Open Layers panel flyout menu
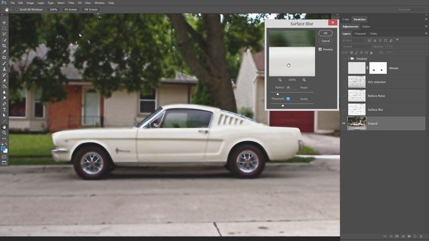 pyautogui.click(x=426, y=33)
